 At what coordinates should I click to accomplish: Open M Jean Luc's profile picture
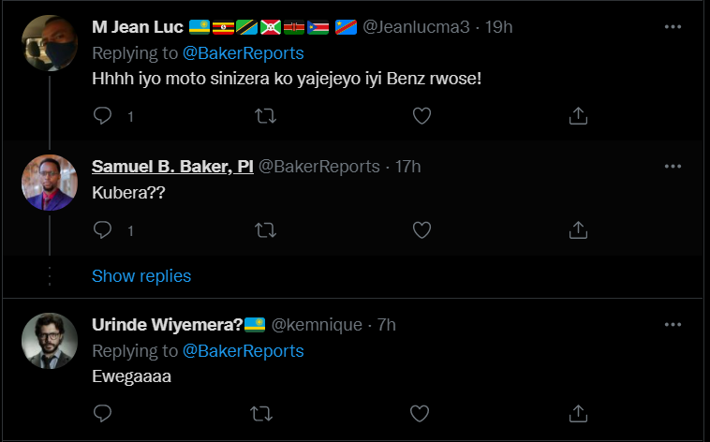coord(49,43)
